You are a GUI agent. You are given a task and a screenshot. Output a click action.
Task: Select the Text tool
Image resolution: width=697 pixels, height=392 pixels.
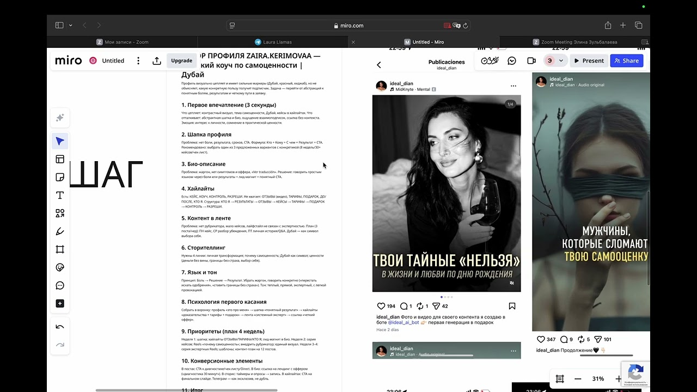click(x=60, y=195)
